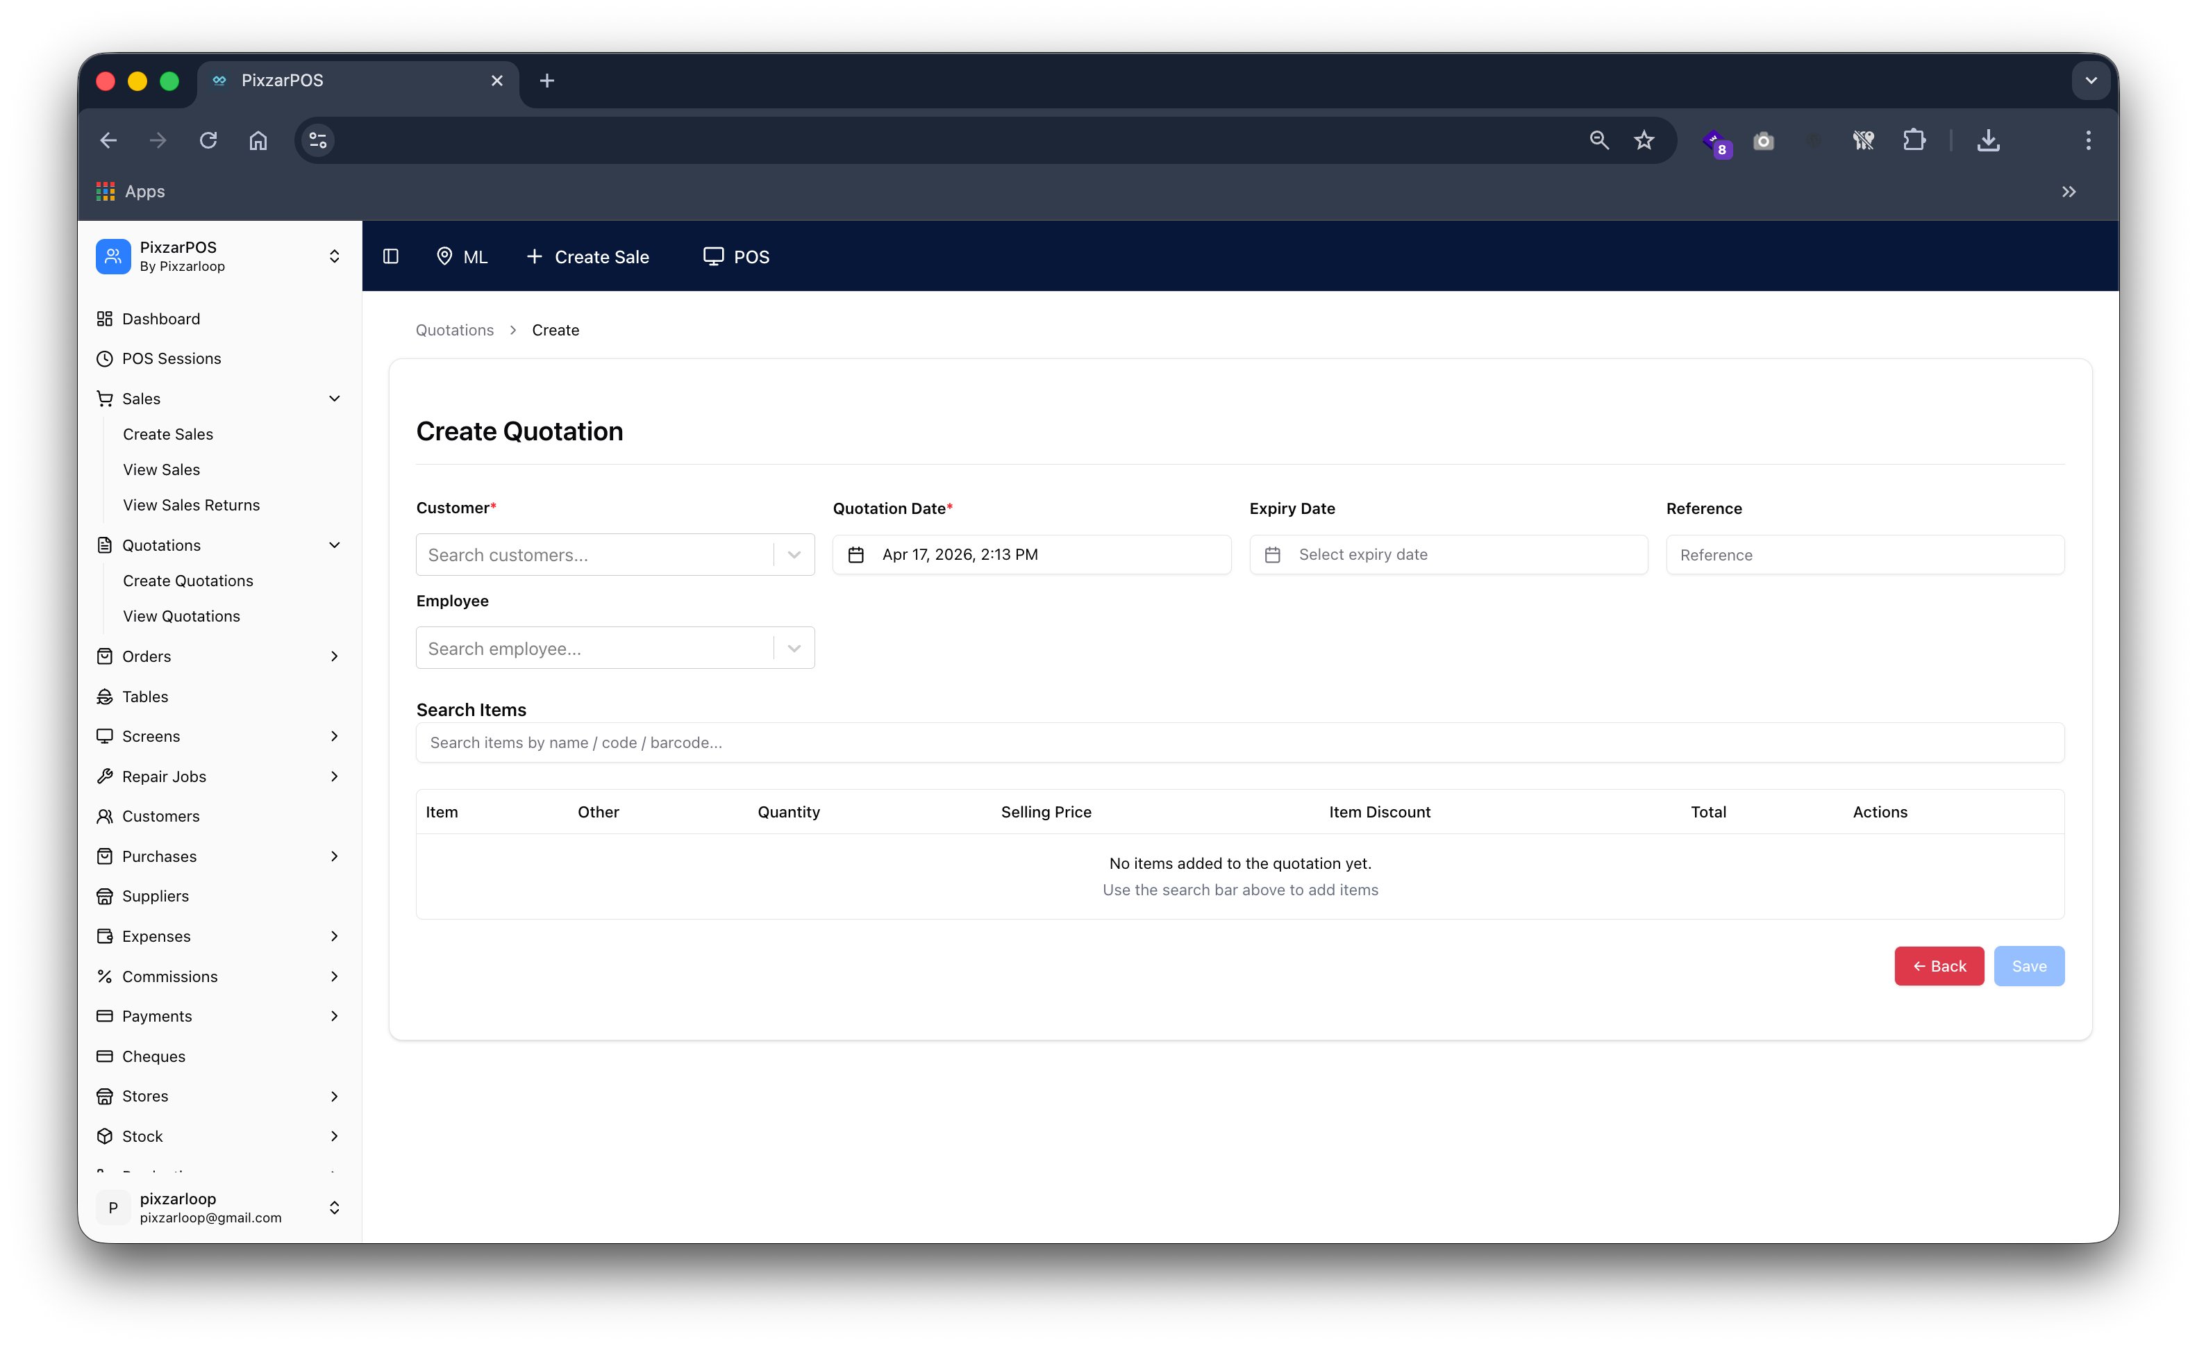Select the POS Sessions clock icon

pyautogui.click(x=106, y=358)
